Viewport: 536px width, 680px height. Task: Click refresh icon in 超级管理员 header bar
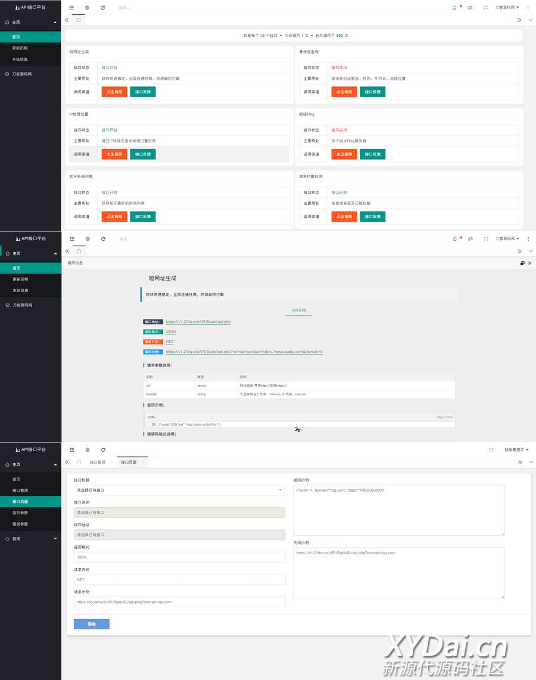point(103,450)
